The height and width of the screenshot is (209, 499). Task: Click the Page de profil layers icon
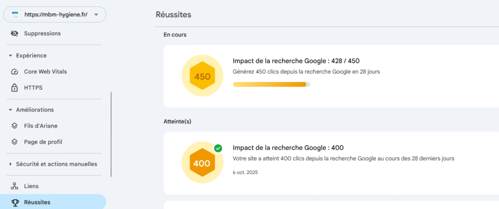[x=15, y=142]
